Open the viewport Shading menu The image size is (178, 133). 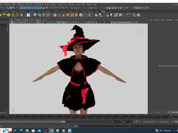click(18, 20)
